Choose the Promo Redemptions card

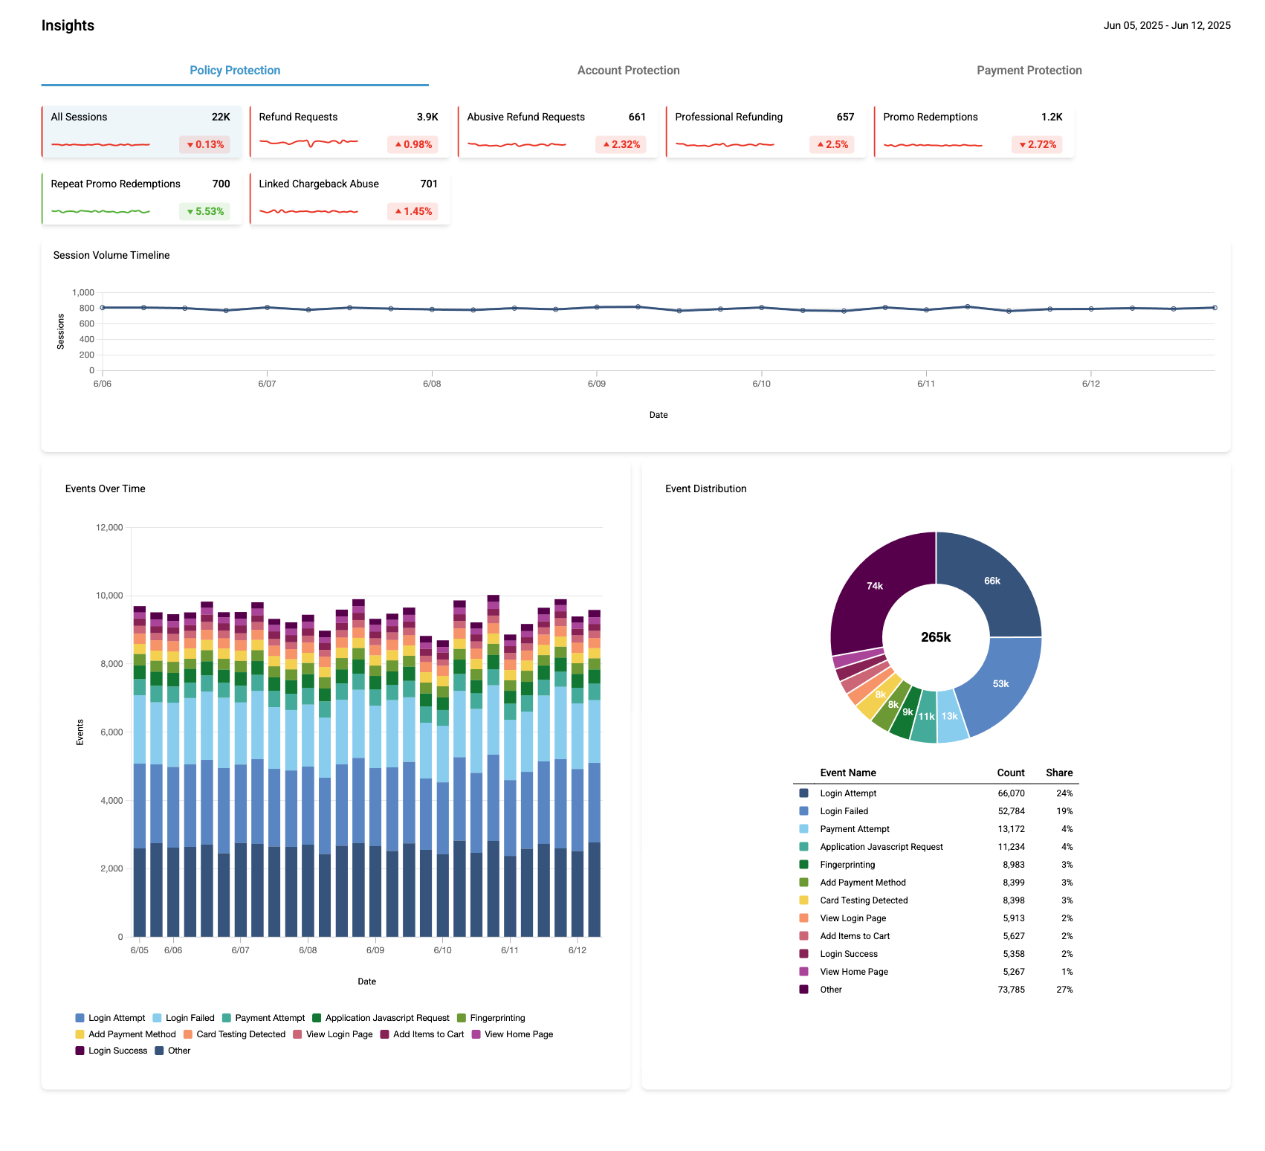click(x=974, y=132)
